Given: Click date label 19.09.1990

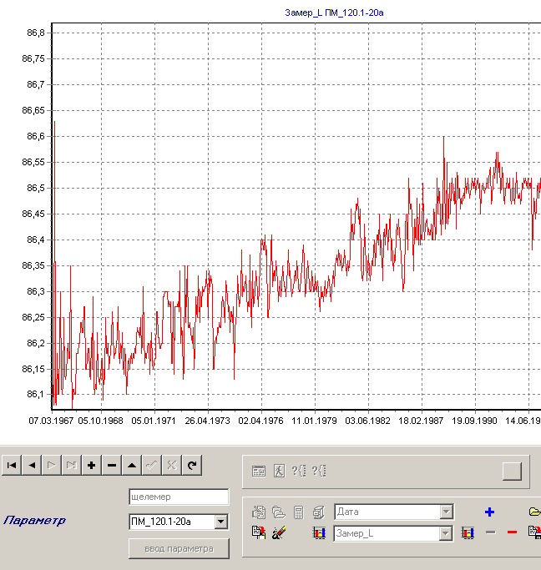Looking at the screenshot, I should pos(474,421).
